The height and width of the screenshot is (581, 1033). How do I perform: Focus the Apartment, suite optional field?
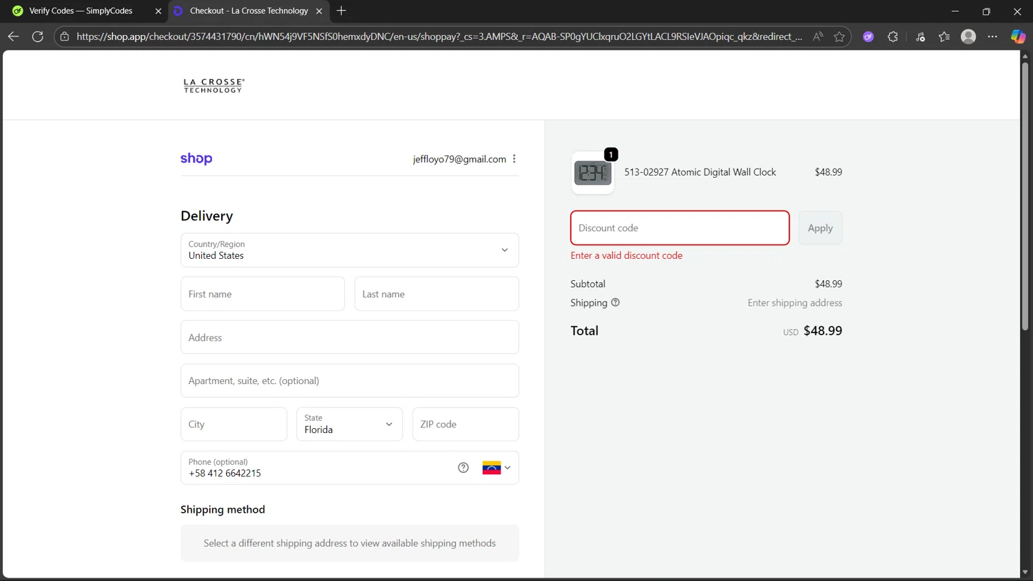350,381
